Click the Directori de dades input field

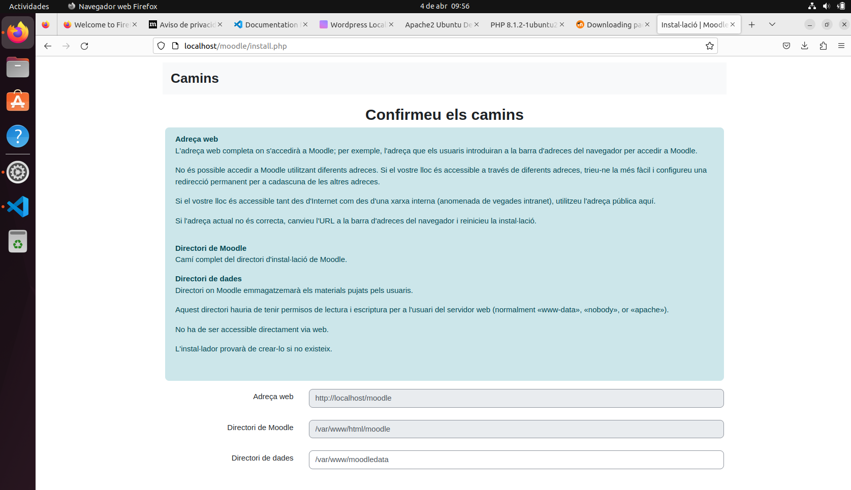click(x=516, y=460)
